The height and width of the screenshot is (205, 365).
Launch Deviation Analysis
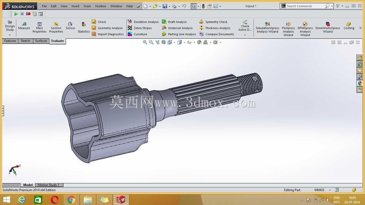tap(143, 22)
